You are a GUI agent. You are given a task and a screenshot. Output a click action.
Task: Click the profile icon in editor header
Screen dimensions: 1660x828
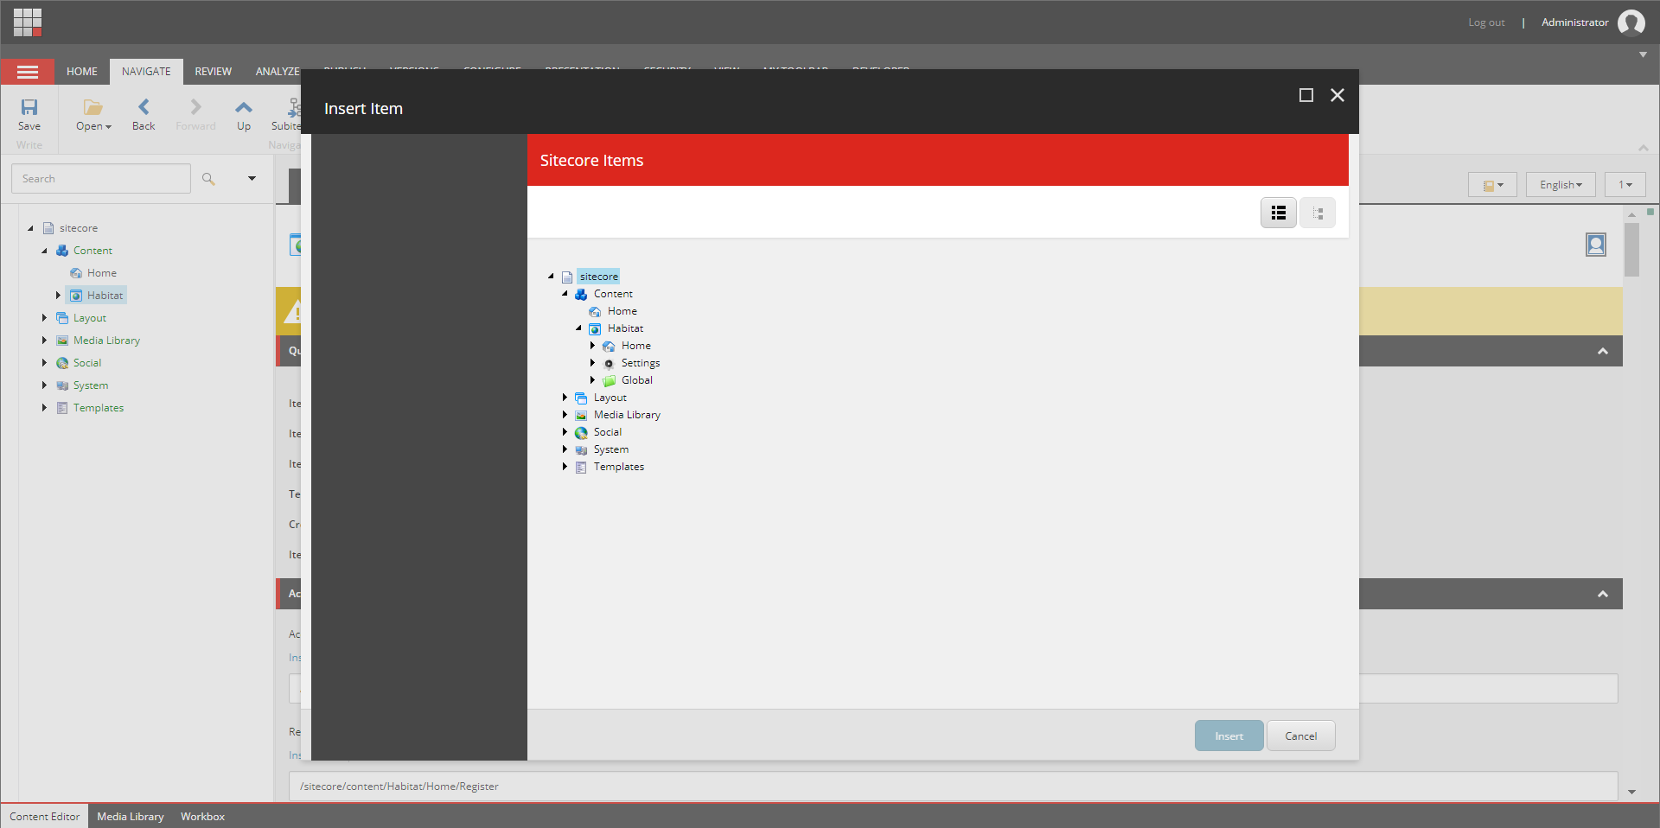tap(1596, 245)
